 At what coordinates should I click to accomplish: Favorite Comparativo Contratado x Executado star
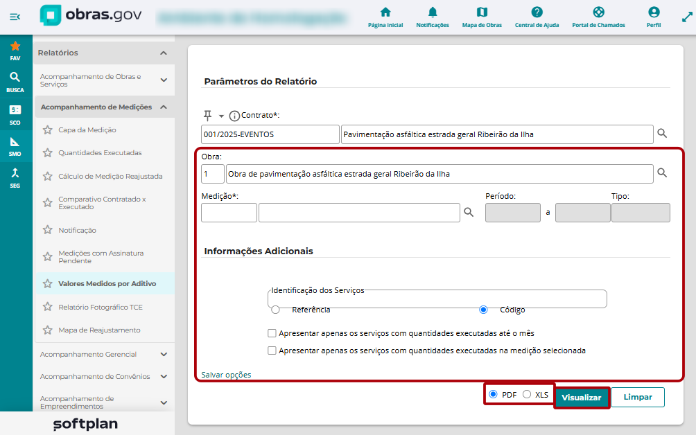pos(48,203)
